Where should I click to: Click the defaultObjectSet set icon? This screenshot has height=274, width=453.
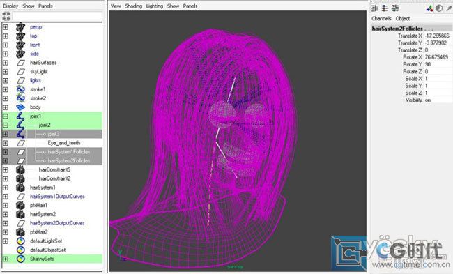click(x=20, y=250)
